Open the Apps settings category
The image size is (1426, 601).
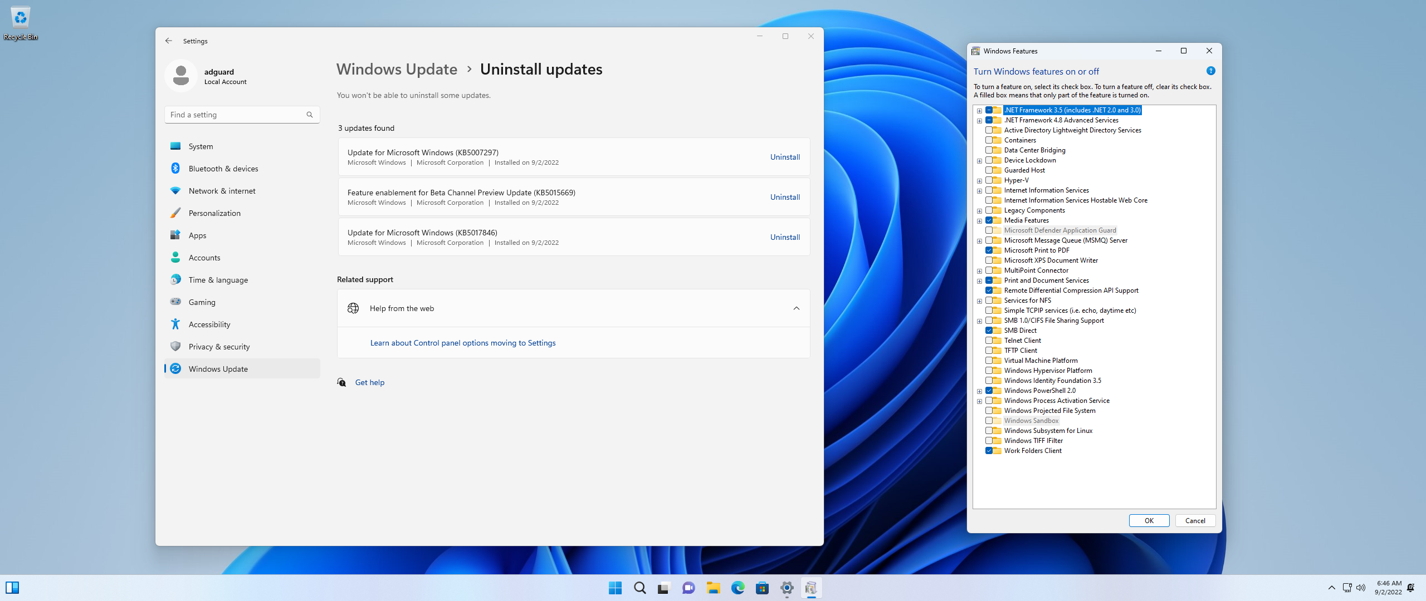pyautogui.click(x=242, y=235)
